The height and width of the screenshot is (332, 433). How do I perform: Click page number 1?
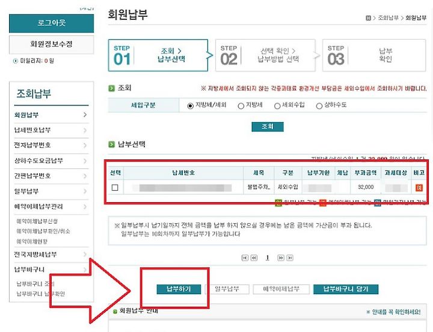point(267,257)
